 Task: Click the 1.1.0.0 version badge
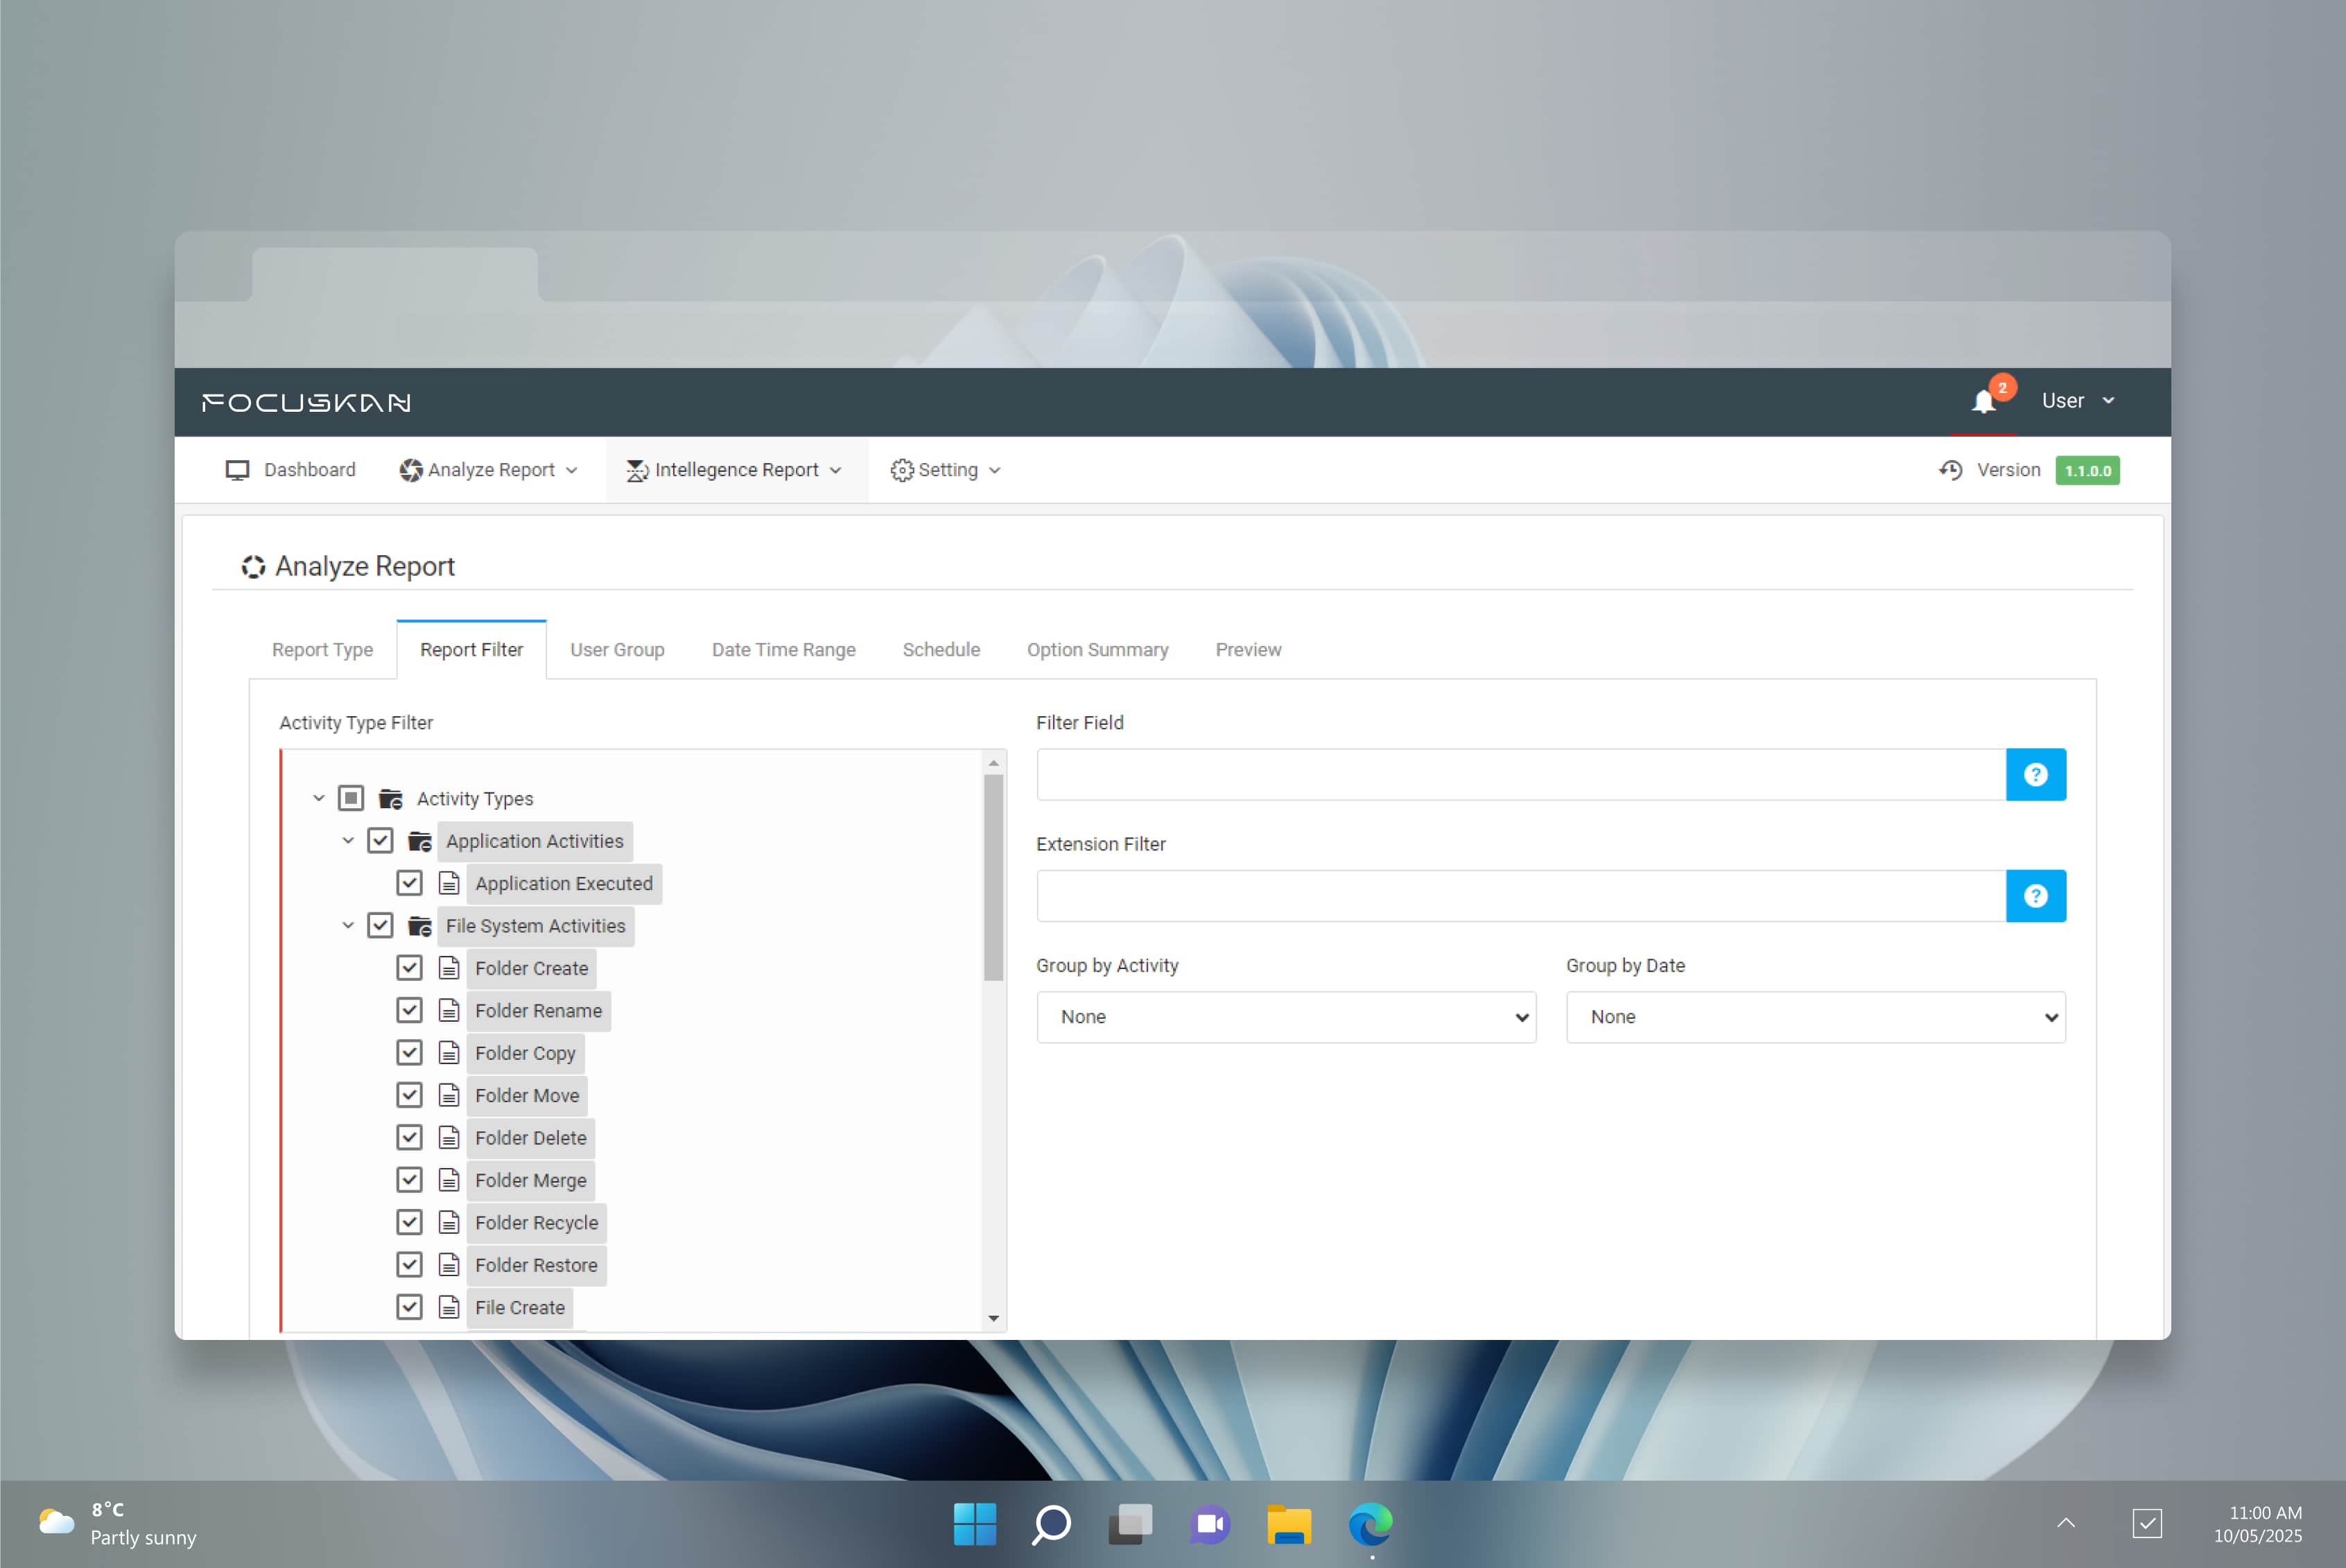point(2087,471)
